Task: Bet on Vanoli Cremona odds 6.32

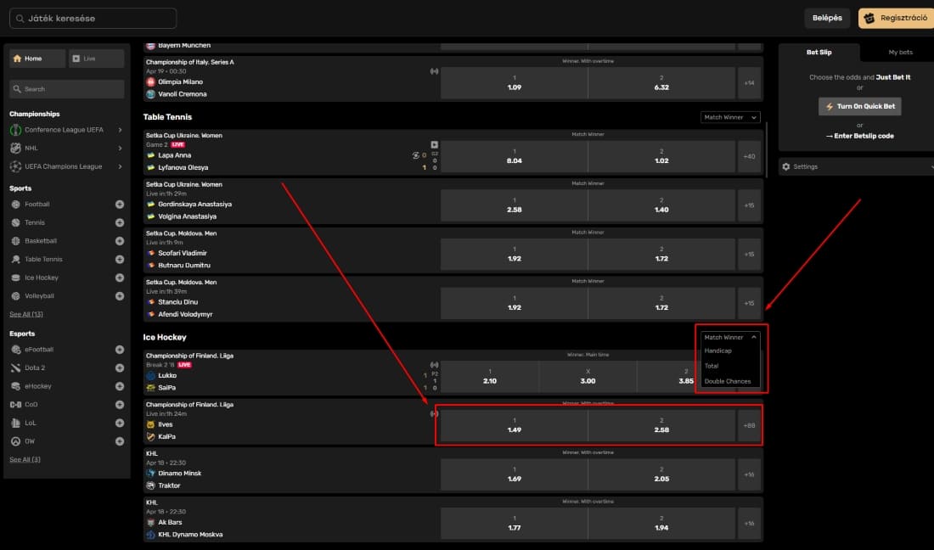Action: point(661,82)
